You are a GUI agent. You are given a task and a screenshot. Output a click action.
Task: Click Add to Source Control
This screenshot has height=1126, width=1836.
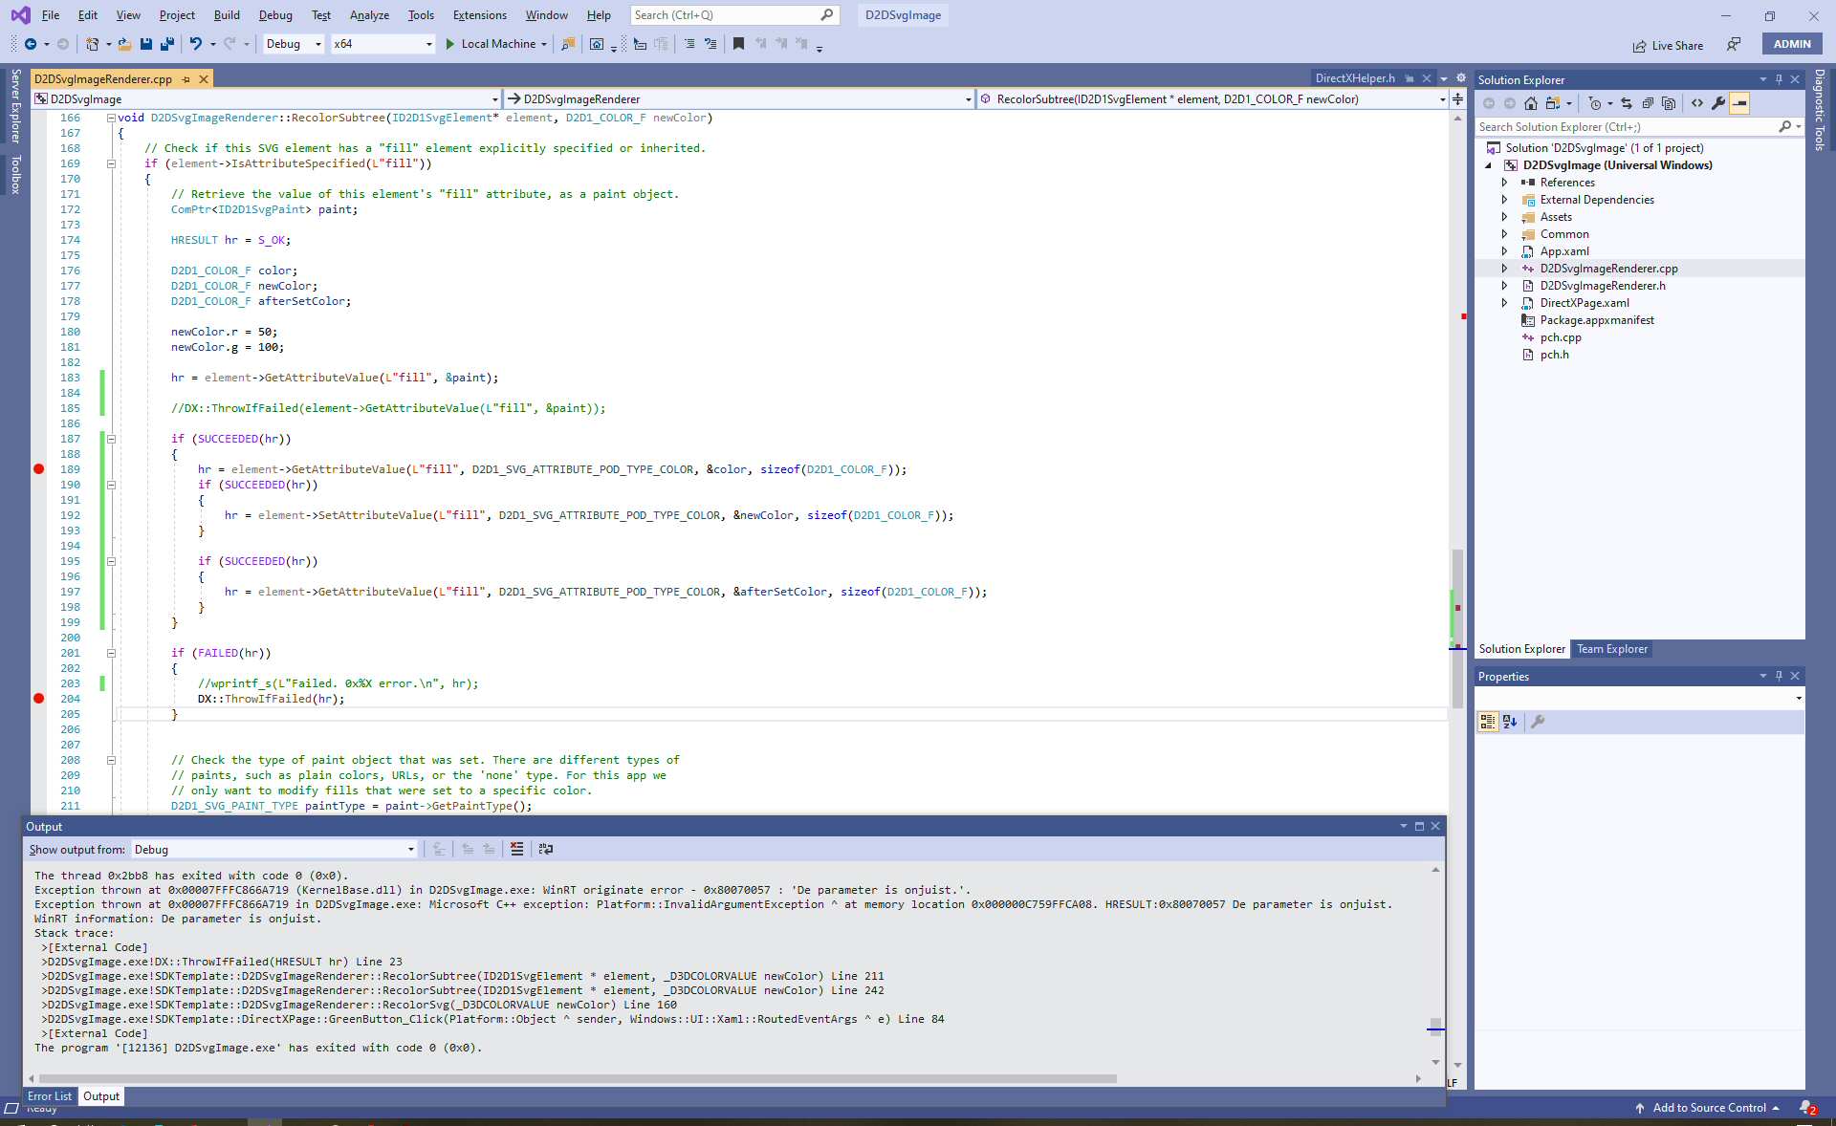click(1709, 1108)
